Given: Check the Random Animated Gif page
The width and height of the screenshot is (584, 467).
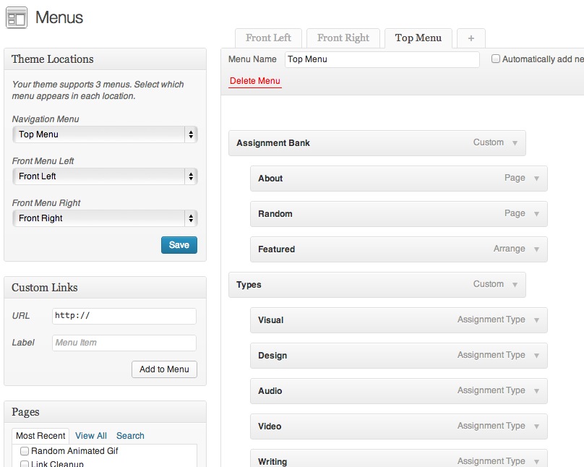Looking at the screenshot, I should tap(25, 450).
